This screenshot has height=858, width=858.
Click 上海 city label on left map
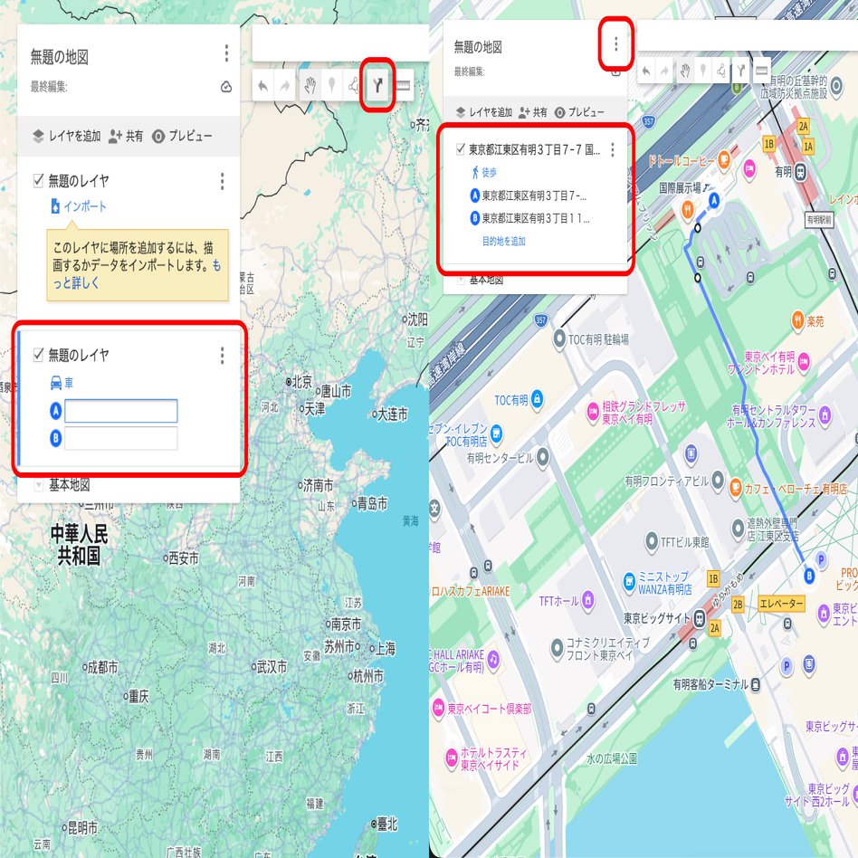pos(386,649)
